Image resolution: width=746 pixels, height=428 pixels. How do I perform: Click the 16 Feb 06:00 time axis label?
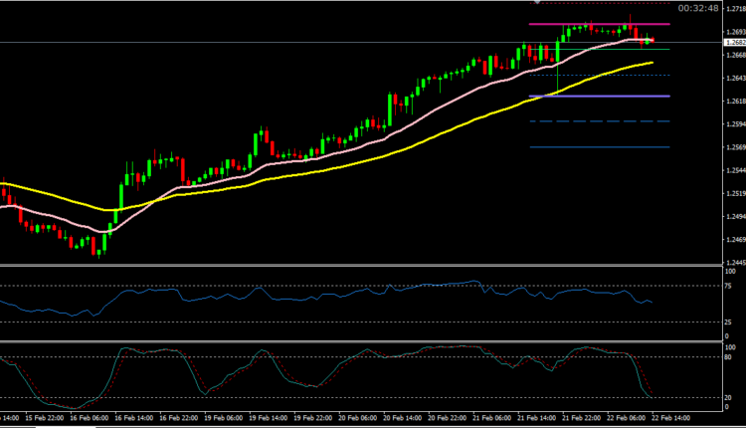(90, 420)
